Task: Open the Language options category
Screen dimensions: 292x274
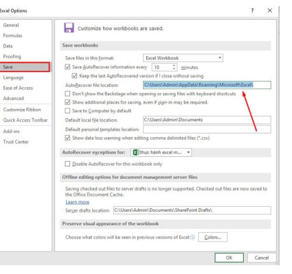Action: (x=13, y=77)
